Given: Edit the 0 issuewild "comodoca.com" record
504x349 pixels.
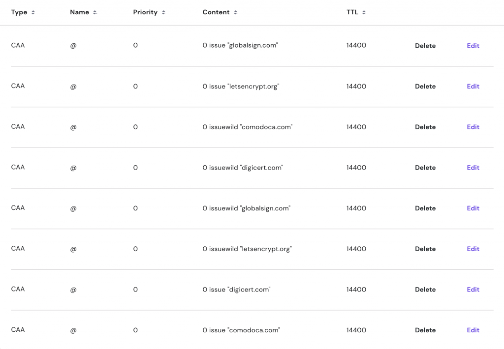Looking at the screenshot, I should 472,127.
